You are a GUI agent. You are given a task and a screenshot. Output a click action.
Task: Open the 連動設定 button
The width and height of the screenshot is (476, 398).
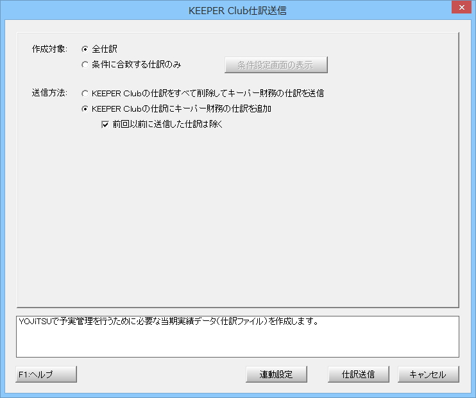coord(276,374)
